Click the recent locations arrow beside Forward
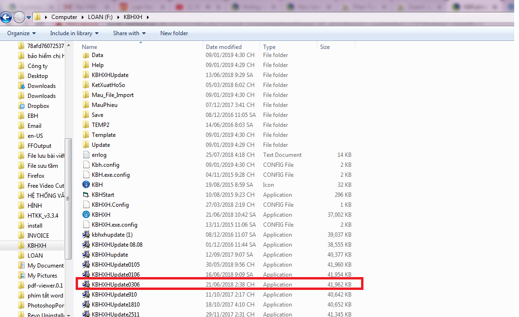 pyautogui.click(x=29, y=18)
